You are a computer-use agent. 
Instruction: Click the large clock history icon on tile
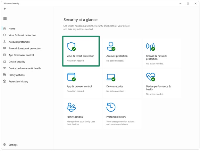pos(111,107)
